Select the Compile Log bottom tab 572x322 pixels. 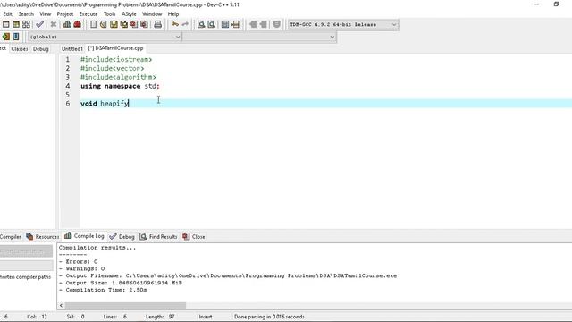point(84,236)
